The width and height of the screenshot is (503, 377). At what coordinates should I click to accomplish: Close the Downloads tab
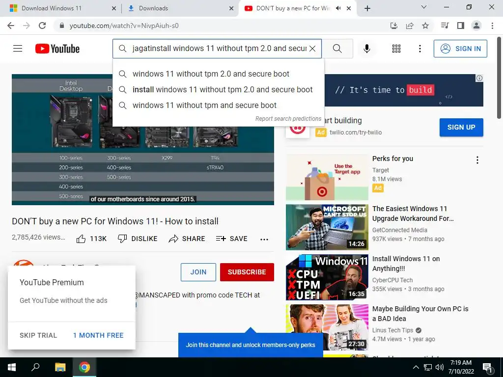coord(231,8)
